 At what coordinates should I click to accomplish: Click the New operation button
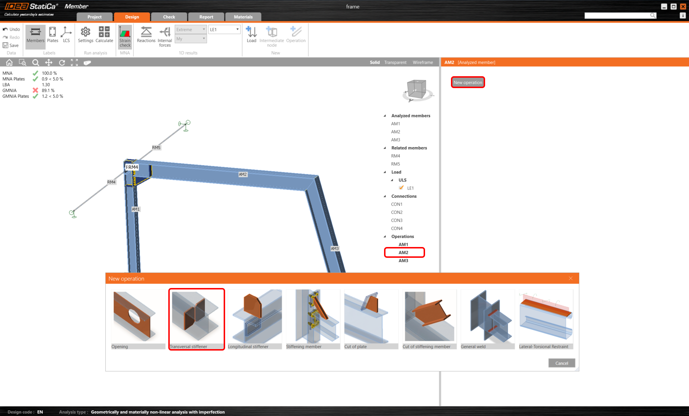pos(468,82)
